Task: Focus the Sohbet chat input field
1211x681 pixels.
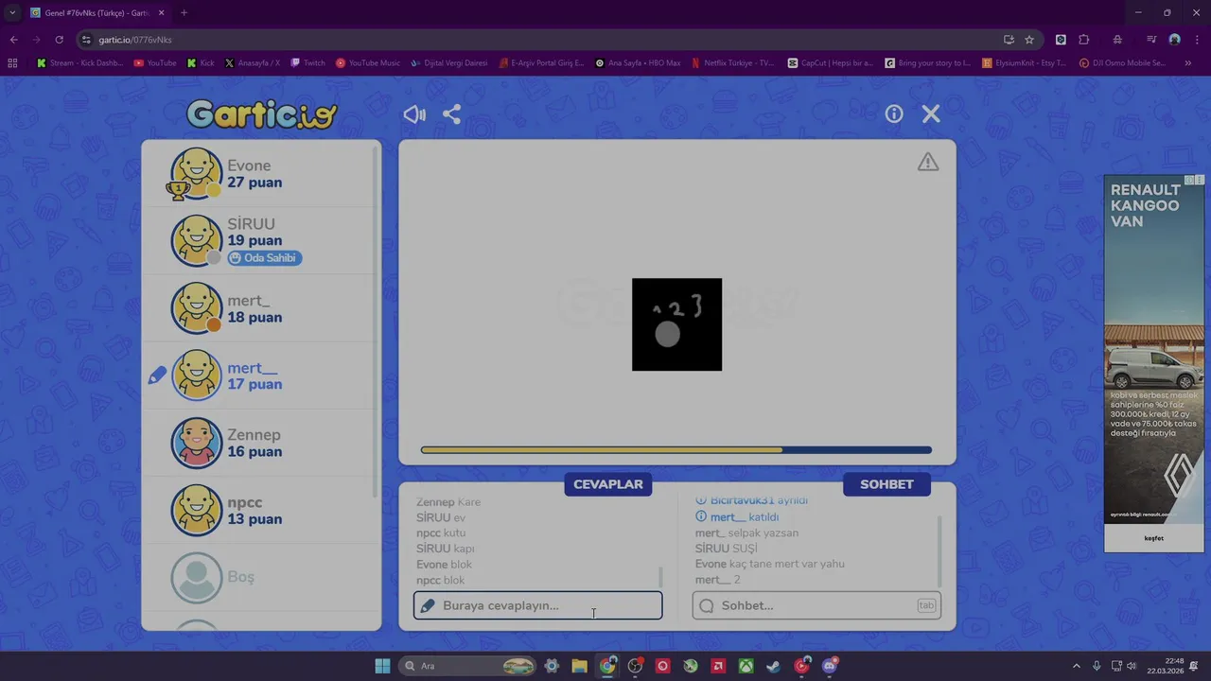Action: [x=816, y=605]
